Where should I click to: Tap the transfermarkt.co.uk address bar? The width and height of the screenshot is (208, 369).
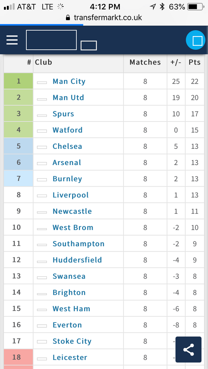(x=104, y=17)
